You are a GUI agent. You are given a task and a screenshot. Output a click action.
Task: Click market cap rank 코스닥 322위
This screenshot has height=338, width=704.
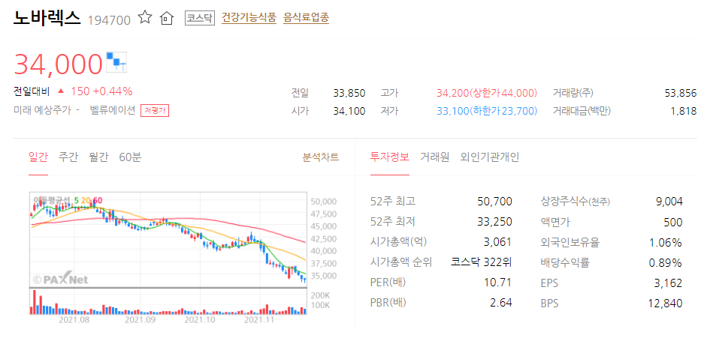482,262
